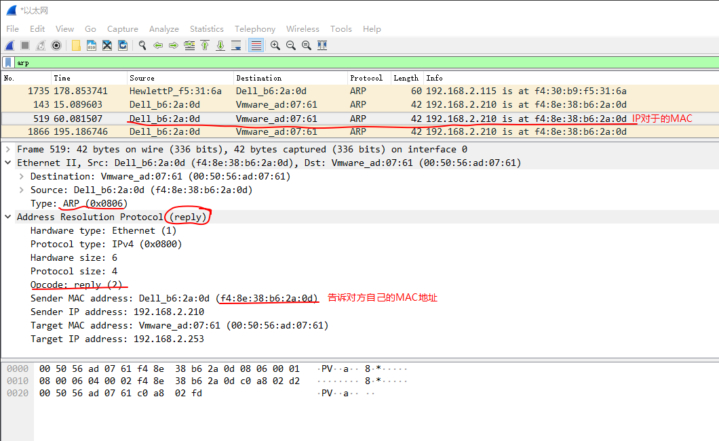Viewport: 719px width, 441px height.
Task: Select Target IP address 192.168.2.253
Action: (x=117, y=339)
